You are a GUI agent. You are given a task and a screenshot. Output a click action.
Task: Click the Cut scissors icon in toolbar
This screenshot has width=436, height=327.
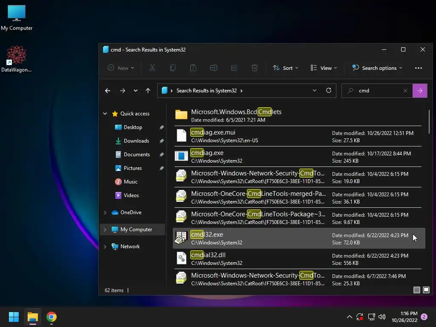[x=152, y=68]
